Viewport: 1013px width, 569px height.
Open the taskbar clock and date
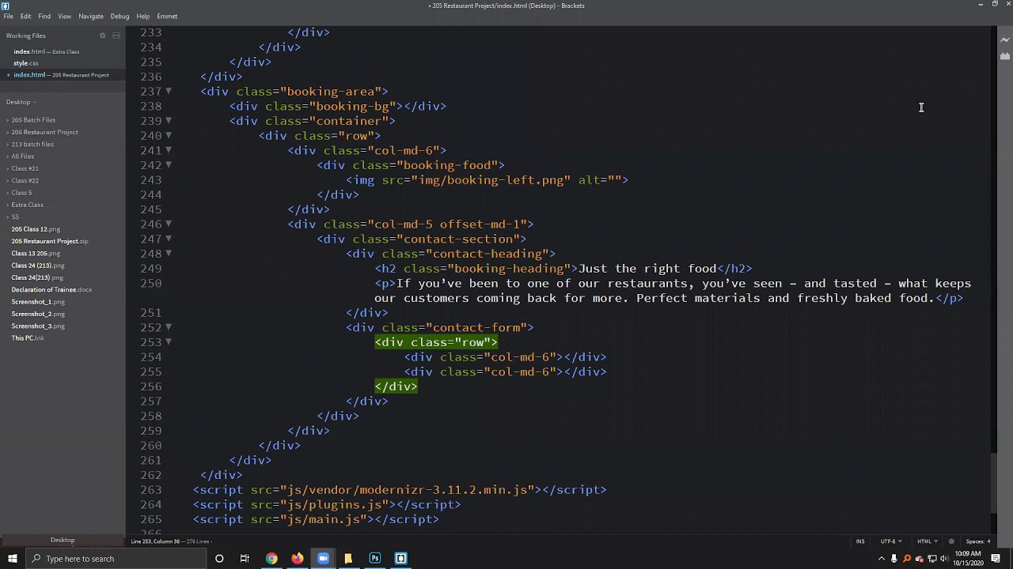pyautogui.click(x=968, y=559)
